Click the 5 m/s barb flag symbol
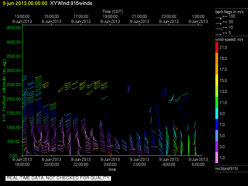Viewport: 248px width, 186px height. point(218,34)
